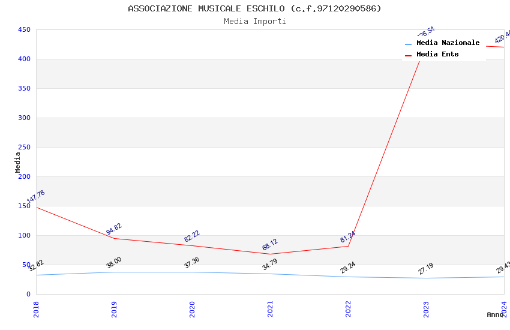The height and width of the screenshot is (330, 510).
Task: Click the 37.36 national average label
Action: pyautogui.click(x=192, y=262)
